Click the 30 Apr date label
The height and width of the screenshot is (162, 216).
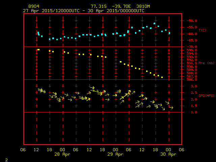pyautogui.click(x=168, y=154)
